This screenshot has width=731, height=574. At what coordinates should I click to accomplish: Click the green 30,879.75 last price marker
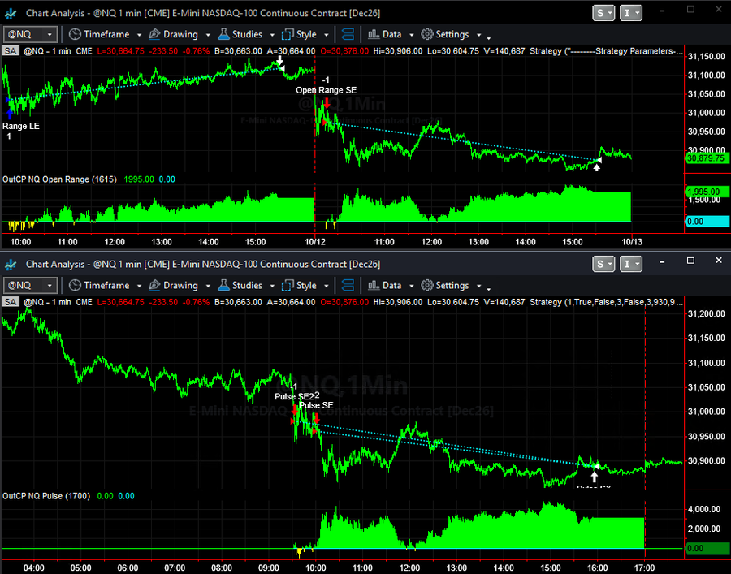click(x=705, y=158)
